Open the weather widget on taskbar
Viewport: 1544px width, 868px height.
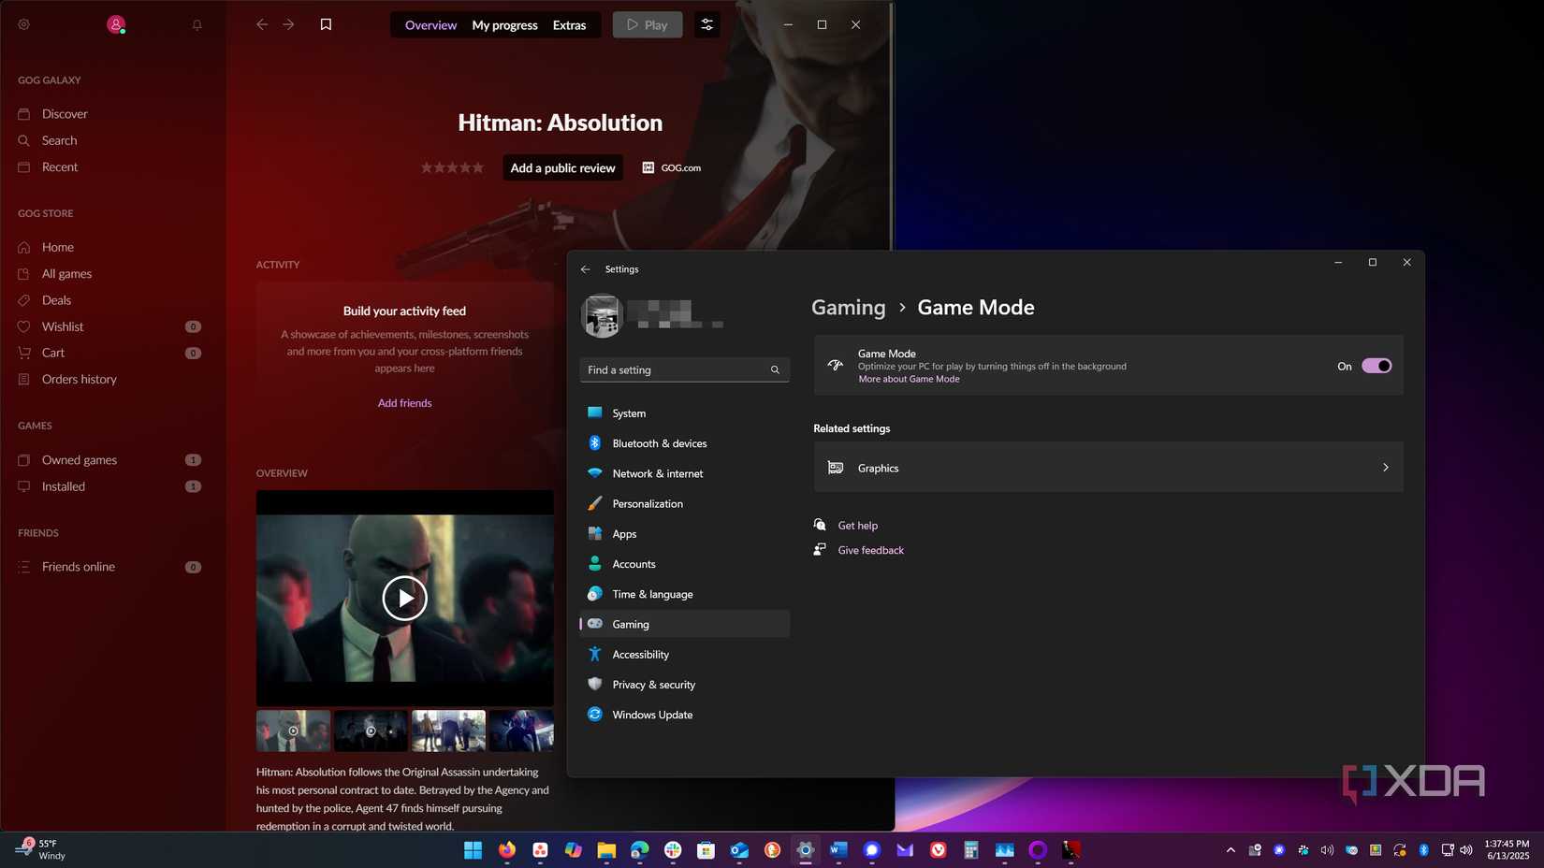(x=41, y=849)
